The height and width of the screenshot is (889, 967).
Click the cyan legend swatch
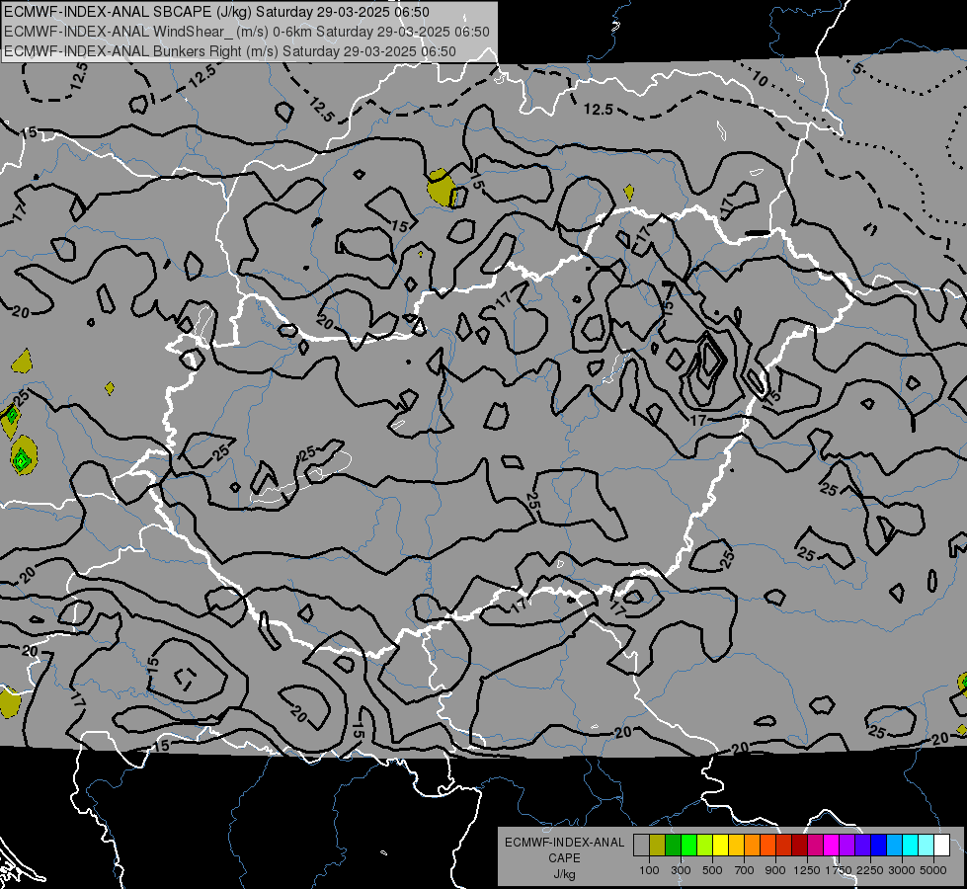(x=911, y=846)
